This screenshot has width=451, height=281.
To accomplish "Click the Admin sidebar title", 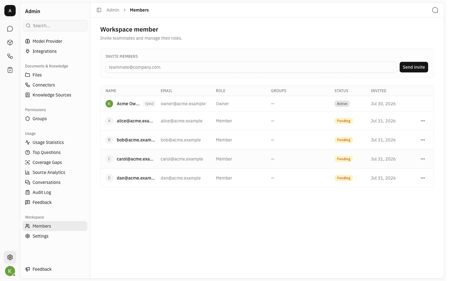I will point(33,11).
